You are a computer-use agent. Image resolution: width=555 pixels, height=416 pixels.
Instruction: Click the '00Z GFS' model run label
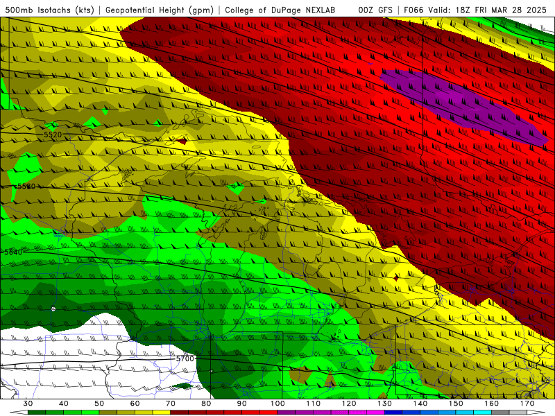(375, 10)
